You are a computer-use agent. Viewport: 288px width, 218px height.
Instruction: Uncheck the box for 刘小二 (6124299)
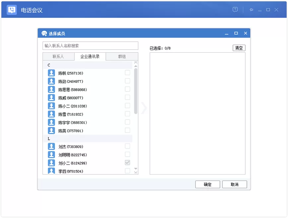[127, 163]
